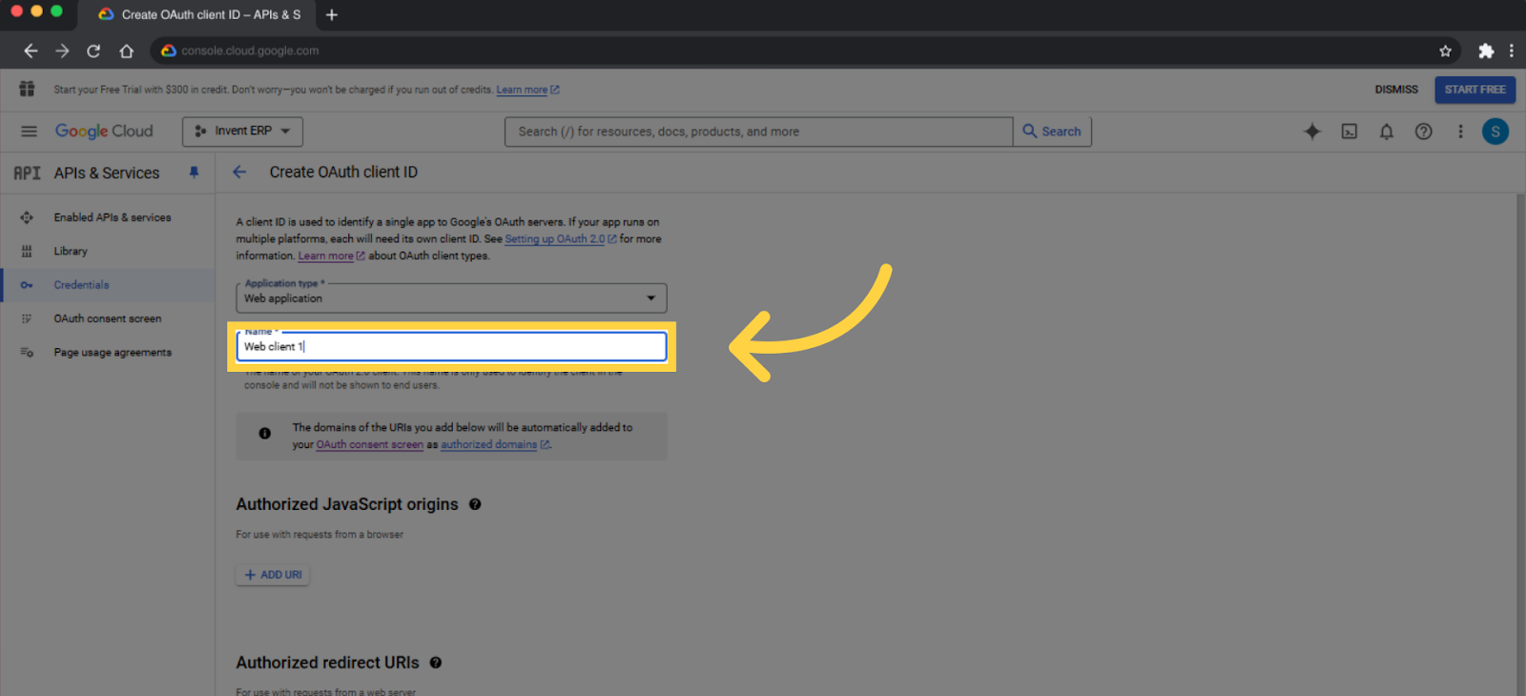Dismiss the free trial banner
The width and height of the screenshot is (1526, 696).
tap(1396, 90)
